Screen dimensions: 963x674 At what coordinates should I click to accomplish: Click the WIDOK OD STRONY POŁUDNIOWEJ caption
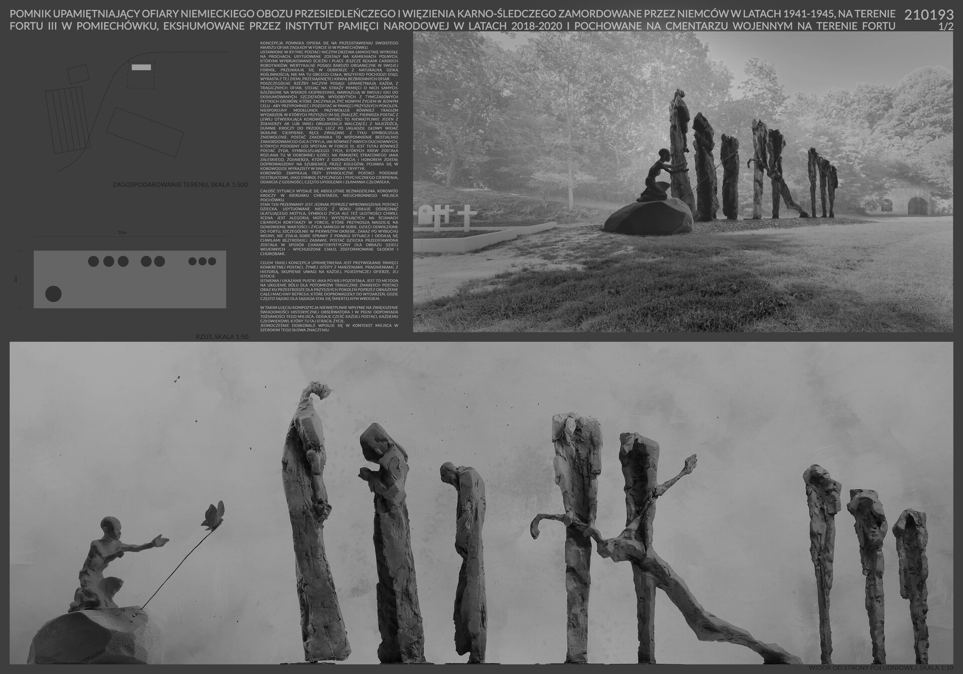[880, 667]
